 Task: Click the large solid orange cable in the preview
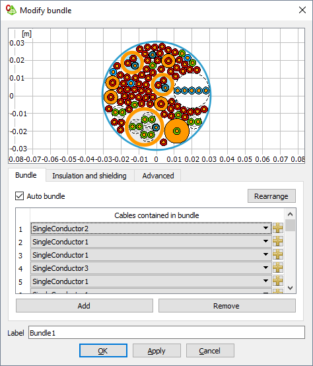(x=177, y=131)
